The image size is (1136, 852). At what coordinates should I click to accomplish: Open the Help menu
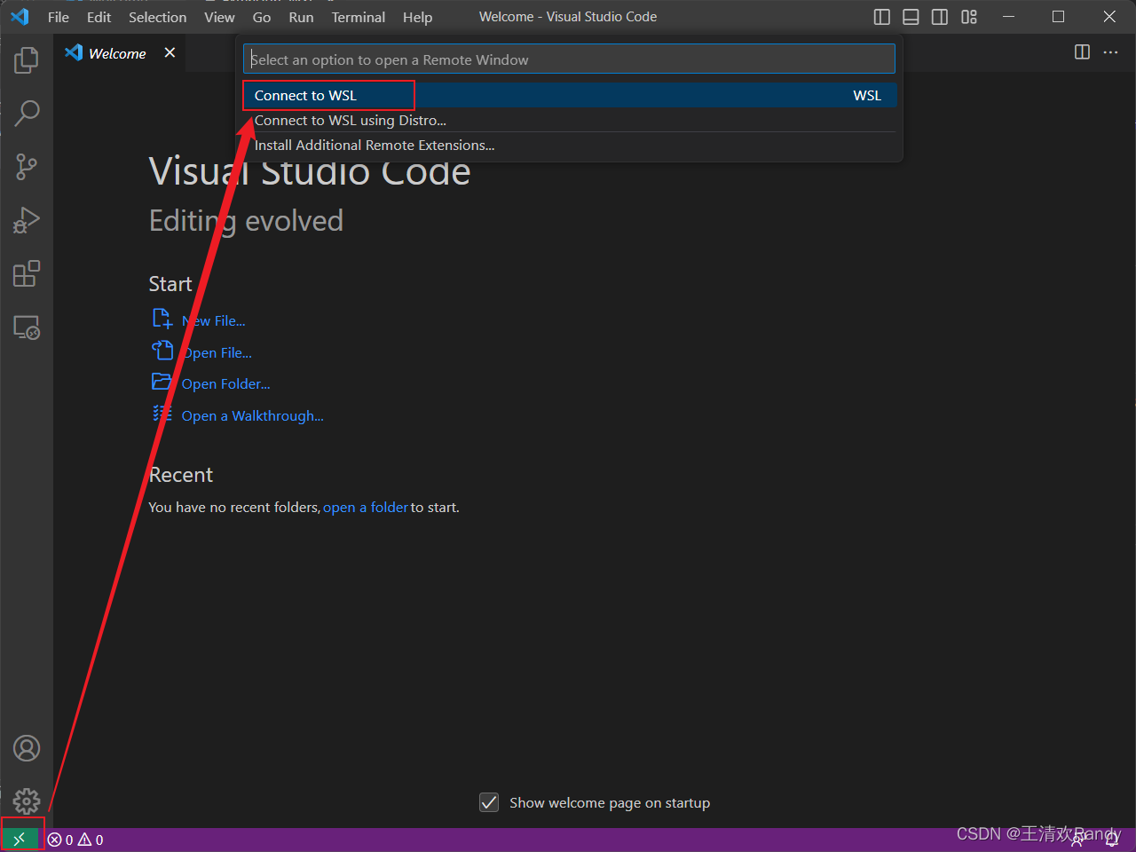417,17
